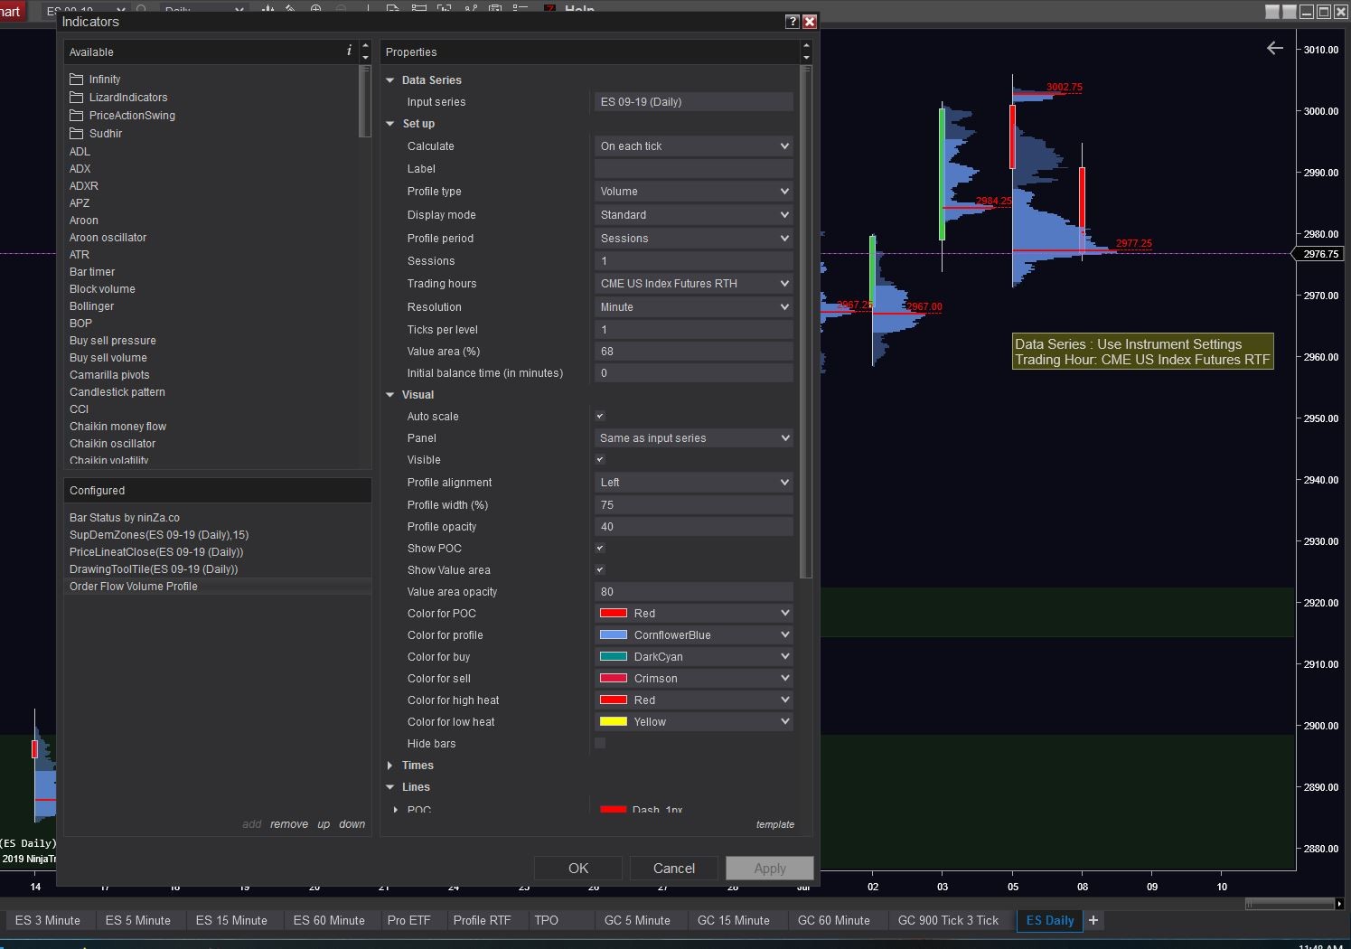Change Display mode from Standard
The image size is (1351, 949).
[x=694, y=215]
